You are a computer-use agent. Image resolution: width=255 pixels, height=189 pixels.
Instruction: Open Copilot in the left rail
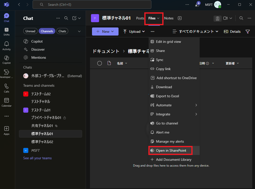click(x=7, y=60)
